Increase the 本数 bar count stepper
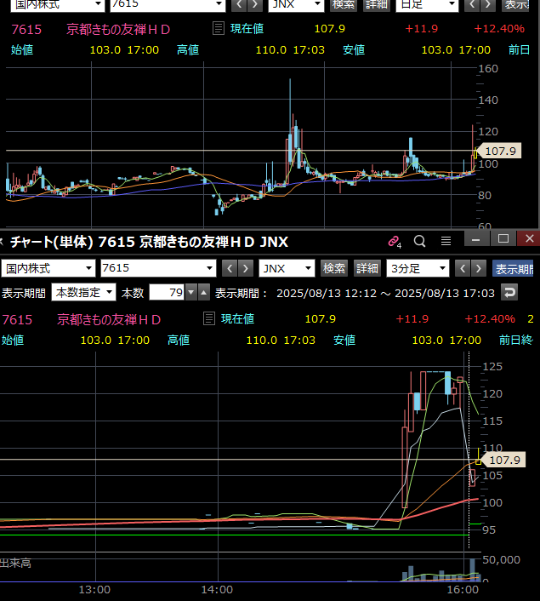The image size is (540, 601). 204,293
